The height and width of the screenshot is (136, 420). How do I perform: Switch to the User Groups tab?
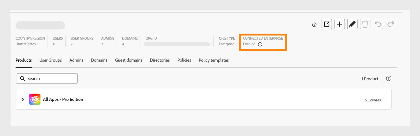click(51, 60)
